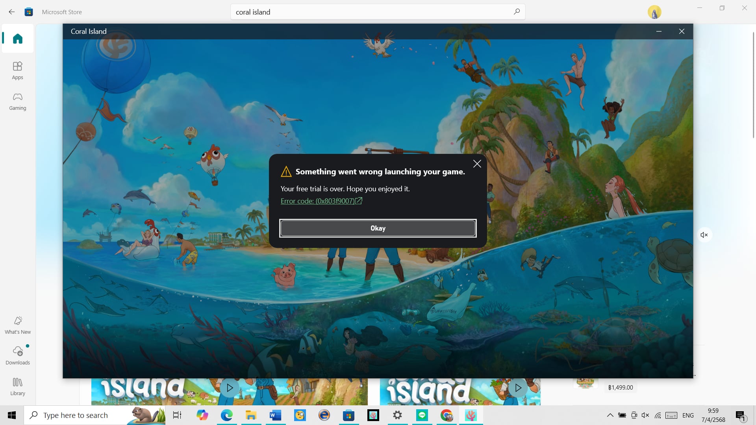Viewport: 756px width, 425px height.
Task: Close the Coral Island game window
Action: tap(682, 31)
